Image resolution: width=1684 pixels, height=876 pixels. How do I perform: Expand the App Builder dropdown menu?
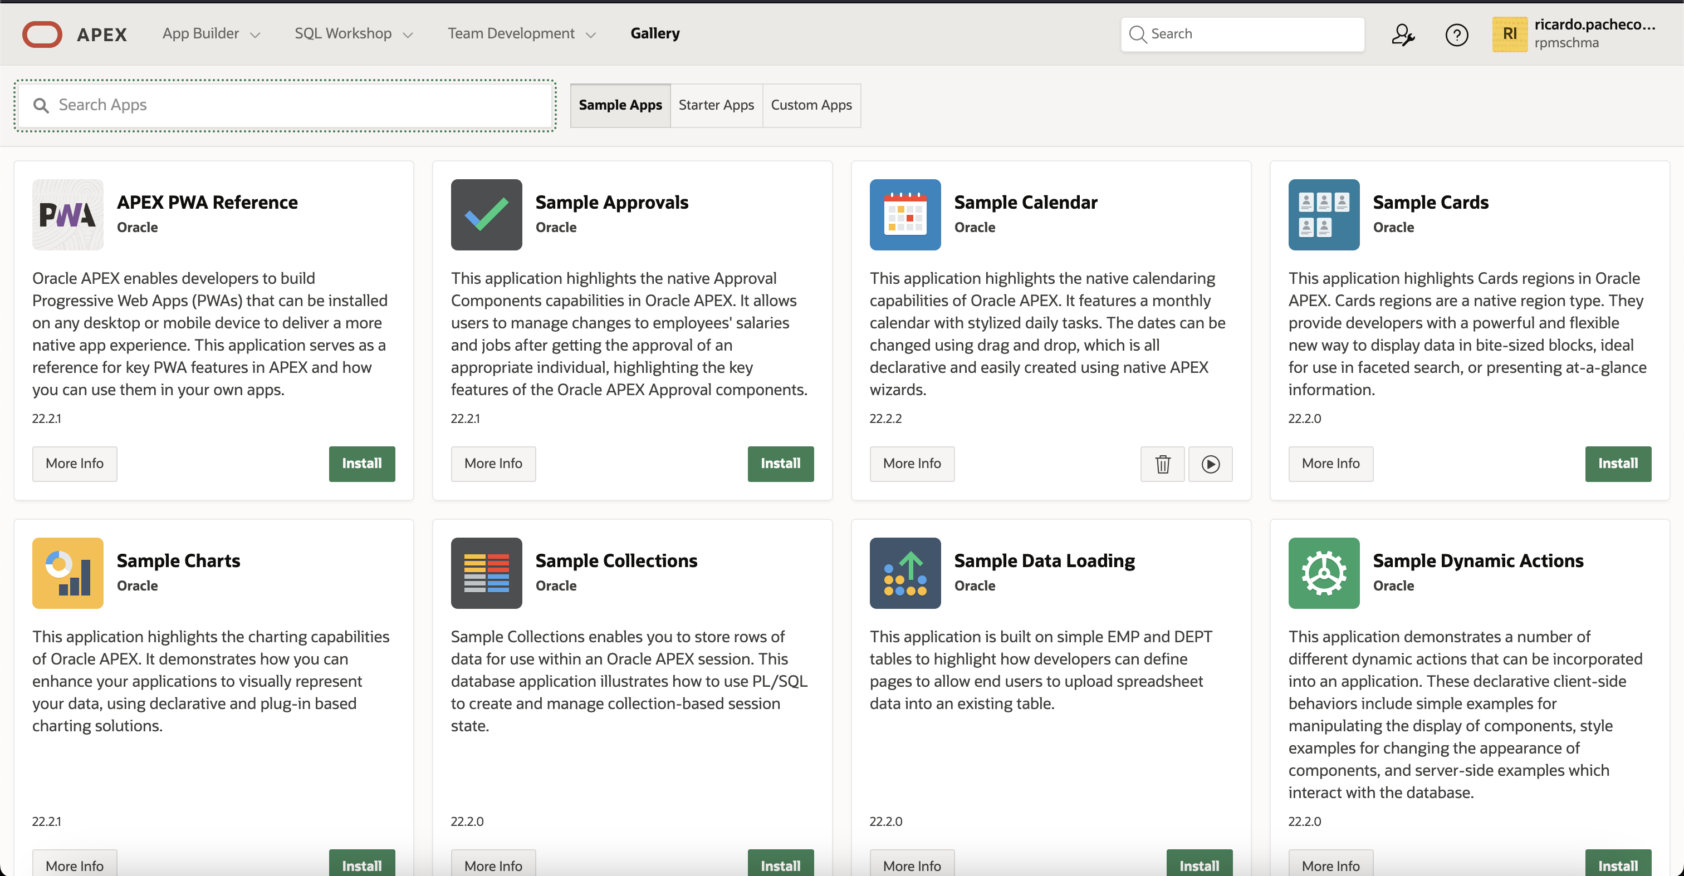210,33
